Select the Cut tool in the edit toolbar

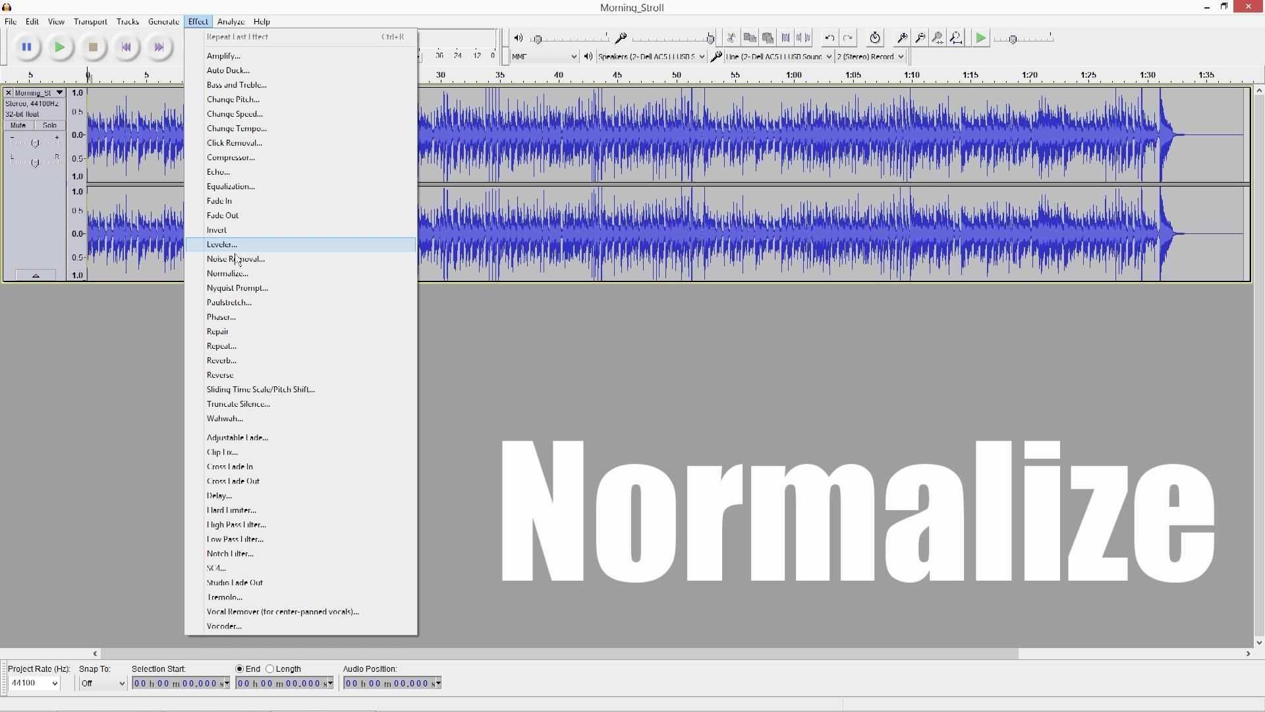tap(732, 38)
